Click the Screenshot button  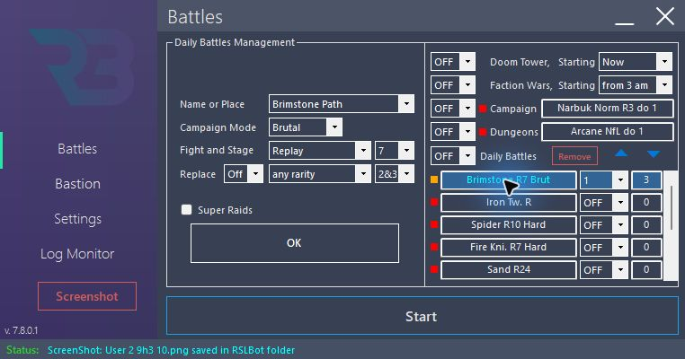pos(87,296)
